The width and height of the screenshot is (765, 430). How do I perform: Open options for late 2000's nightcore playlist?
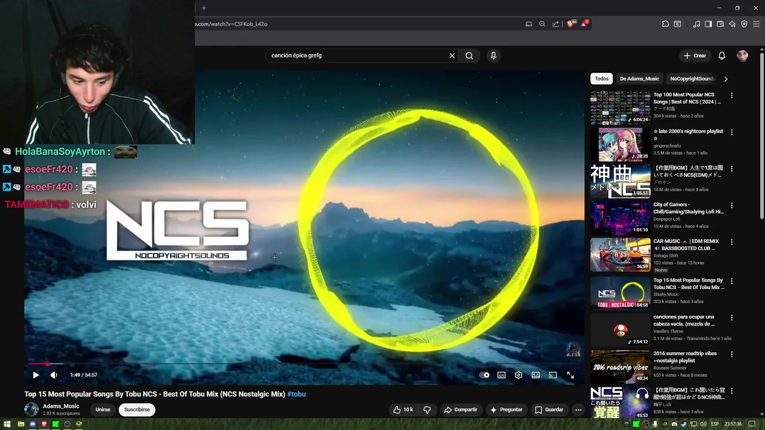point(732,132)
